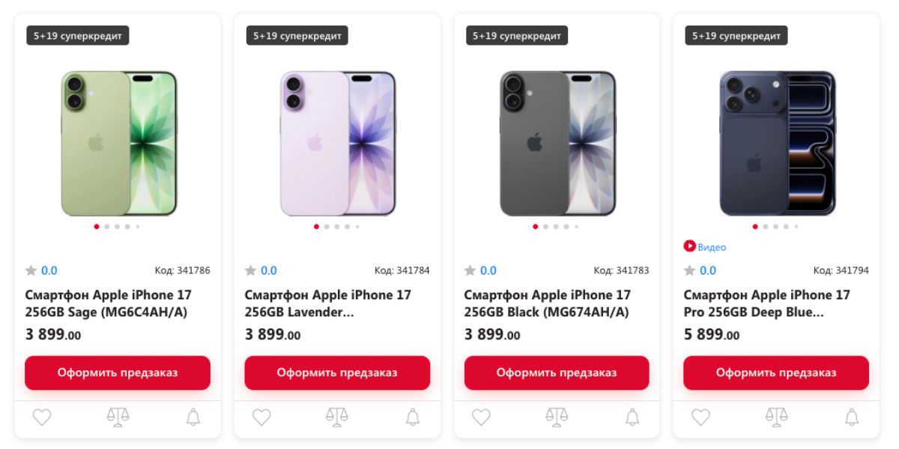This screenshot has width=899, height=449.
Task: Click notification bell under iPhone 17 Black
Action: pyautogui.click(x=632, y=417)
